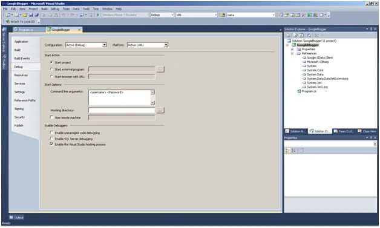Open the find combo box dropdown in toolbar

point(274,15)
